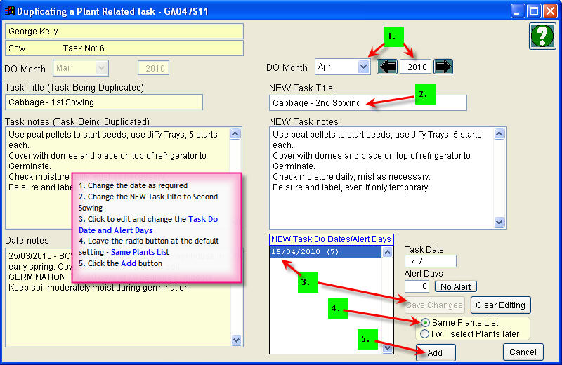The height and width of the screenshot is (365, 562).
Task: Click the Task Date input field
Action: pyautogui.click(x=430, y=261)
